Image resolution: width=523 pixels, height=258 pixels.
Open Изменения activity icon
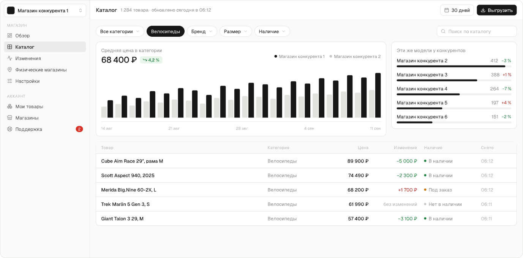click(x=10, y=58)
